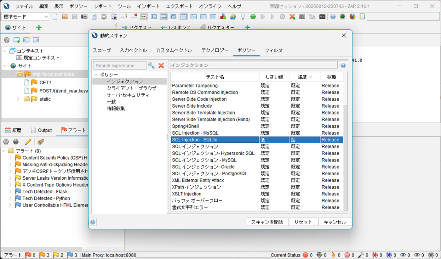The width and height of the screenshot is (441, 259).
Task: Click the Firefox browser launch icon
Action: pyautogui.click(x=352, y=17)
